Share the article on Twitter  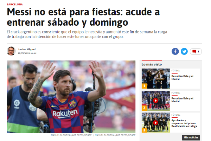[x=184, y=51]
